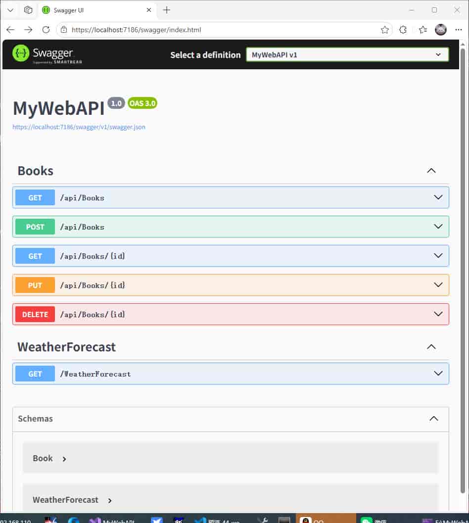
Task: Click the Swagger logo icon
Action: pyautogui.click(x=21, y=53)
